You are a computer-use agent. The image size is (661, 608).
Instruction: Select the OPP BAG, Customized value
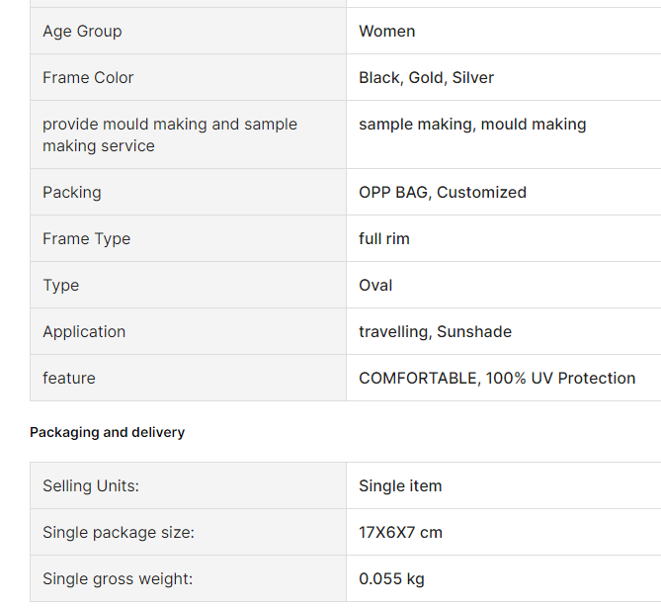[x=443, y=193]
